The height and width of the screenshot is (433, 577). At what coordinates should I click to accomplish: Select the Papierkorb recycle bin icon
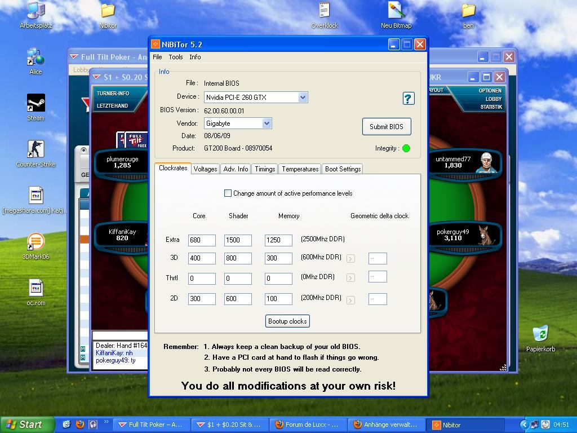point(540,339)
